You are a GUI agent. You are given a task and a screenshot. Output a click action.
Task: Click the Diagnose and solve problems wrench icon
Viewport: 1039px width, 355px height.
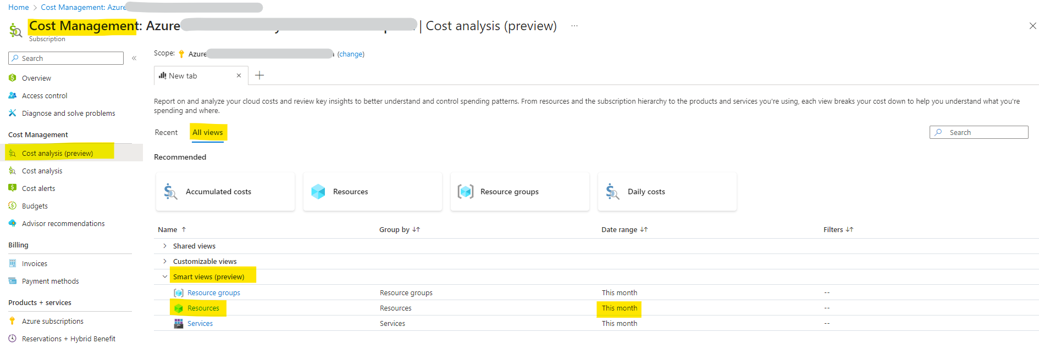pos(13,113)
